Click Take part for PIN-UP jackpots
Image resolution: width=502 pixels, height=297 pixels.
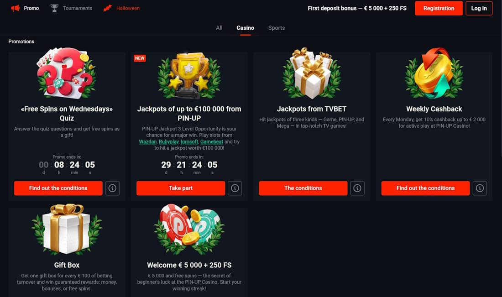click(181, 188)
